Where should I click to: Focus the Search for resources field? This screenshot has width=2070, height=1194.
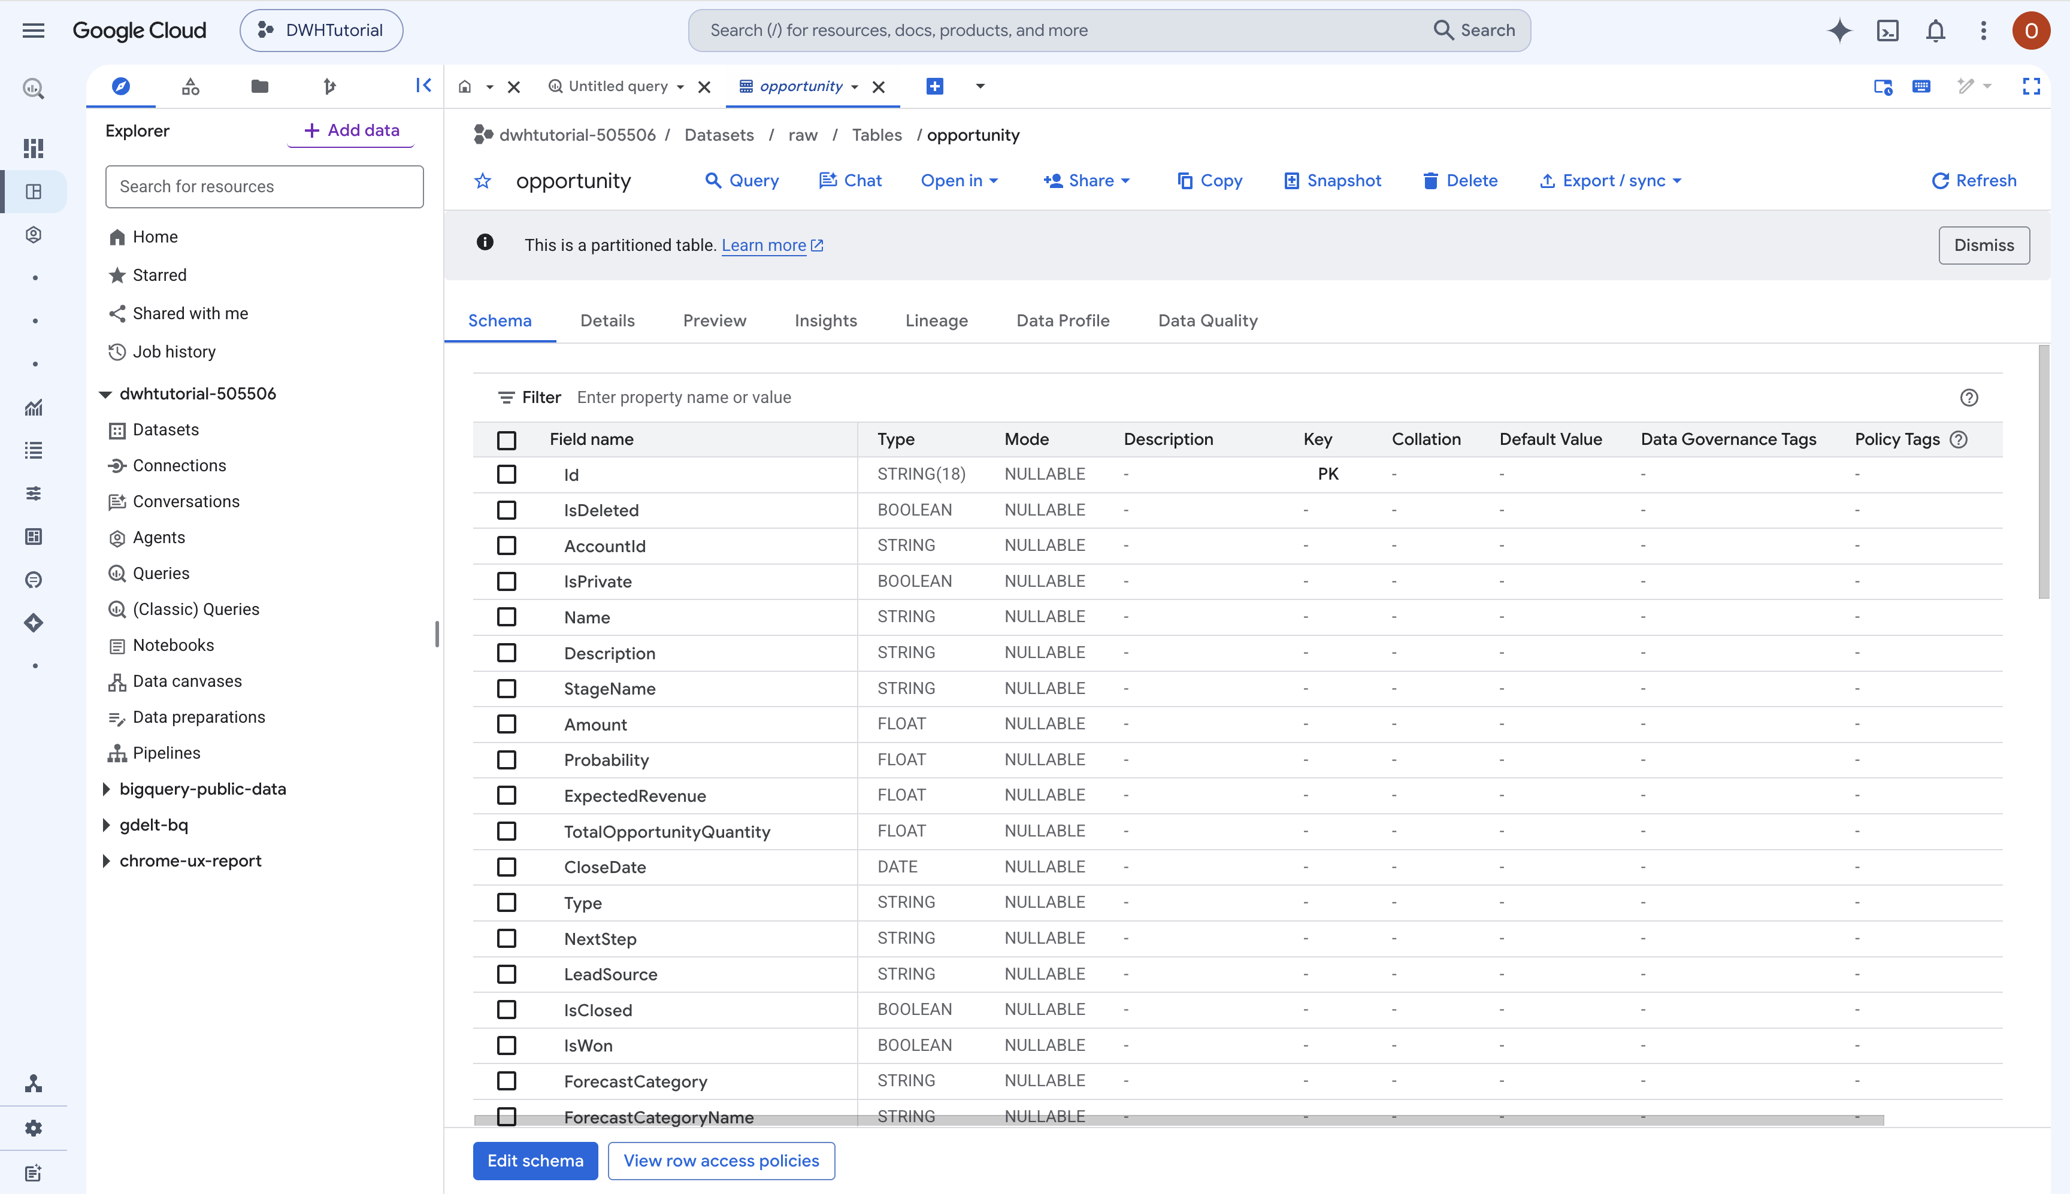click(264, 186)
